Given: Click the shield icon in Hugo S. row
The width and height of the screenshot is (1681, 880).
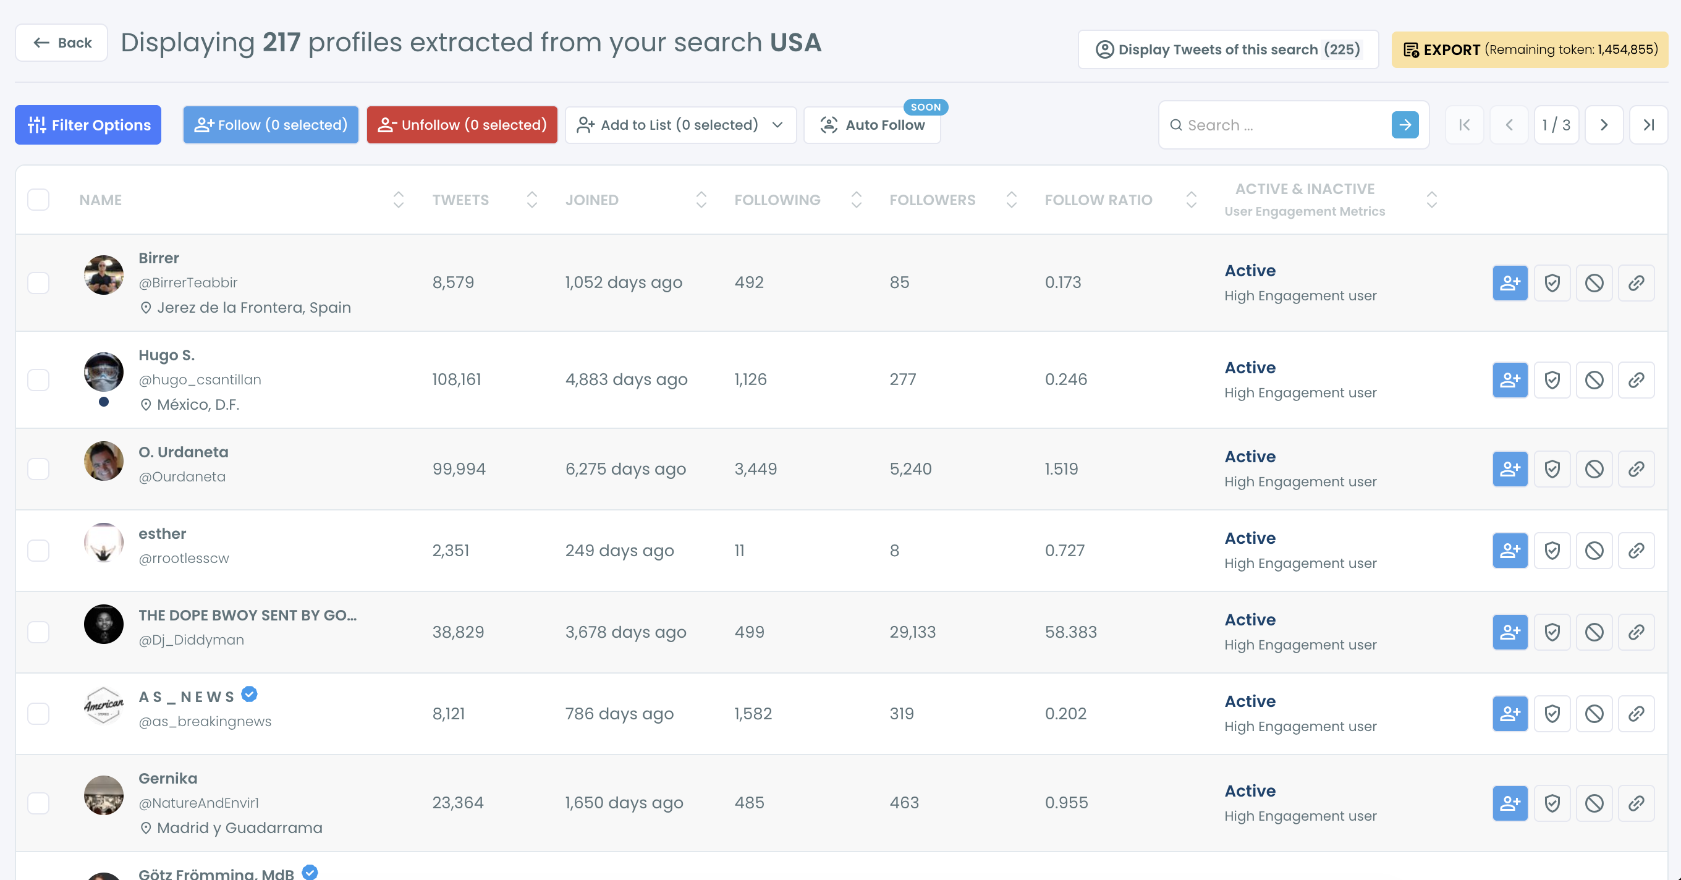Looking at the screenshot, I should 1552,379.
